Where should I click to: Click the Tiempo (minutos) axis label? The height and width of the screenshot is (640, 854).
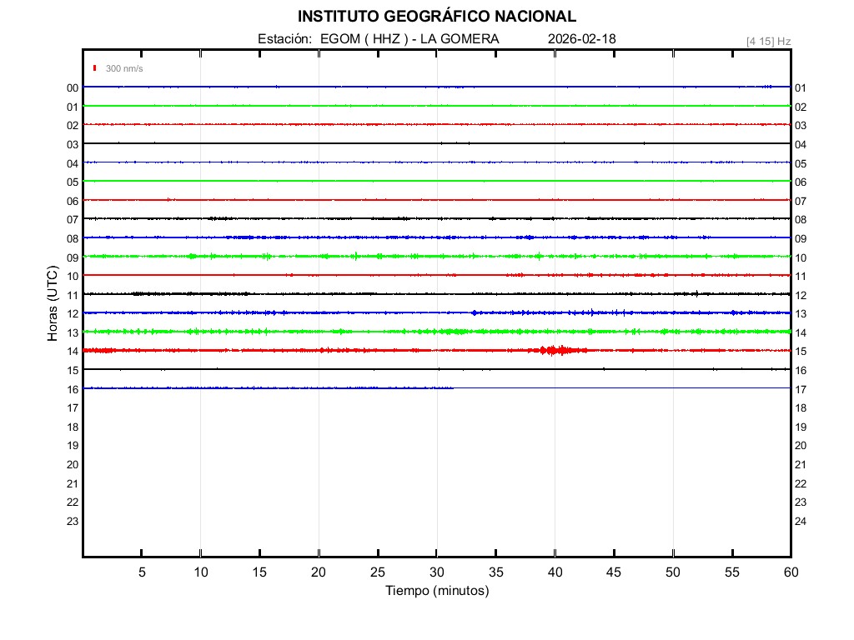click(x=437, y=591)
